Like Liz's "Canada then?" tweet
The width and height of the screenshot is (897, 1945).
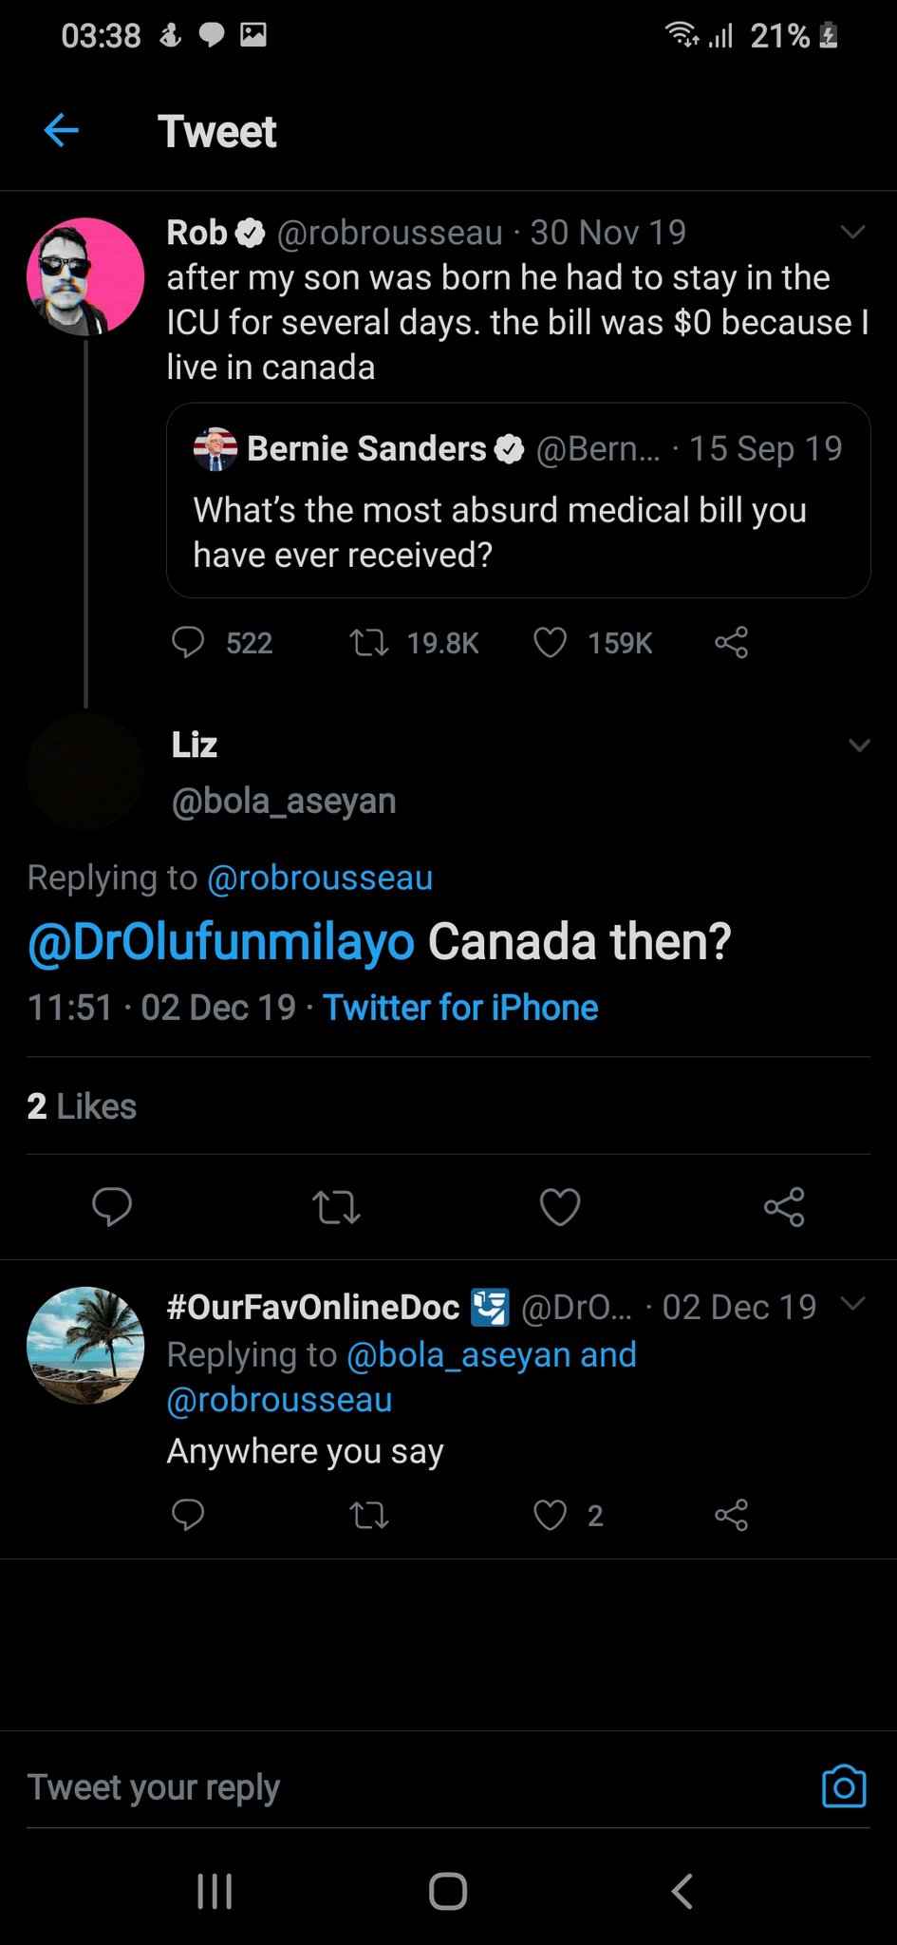click(560, 1207)
